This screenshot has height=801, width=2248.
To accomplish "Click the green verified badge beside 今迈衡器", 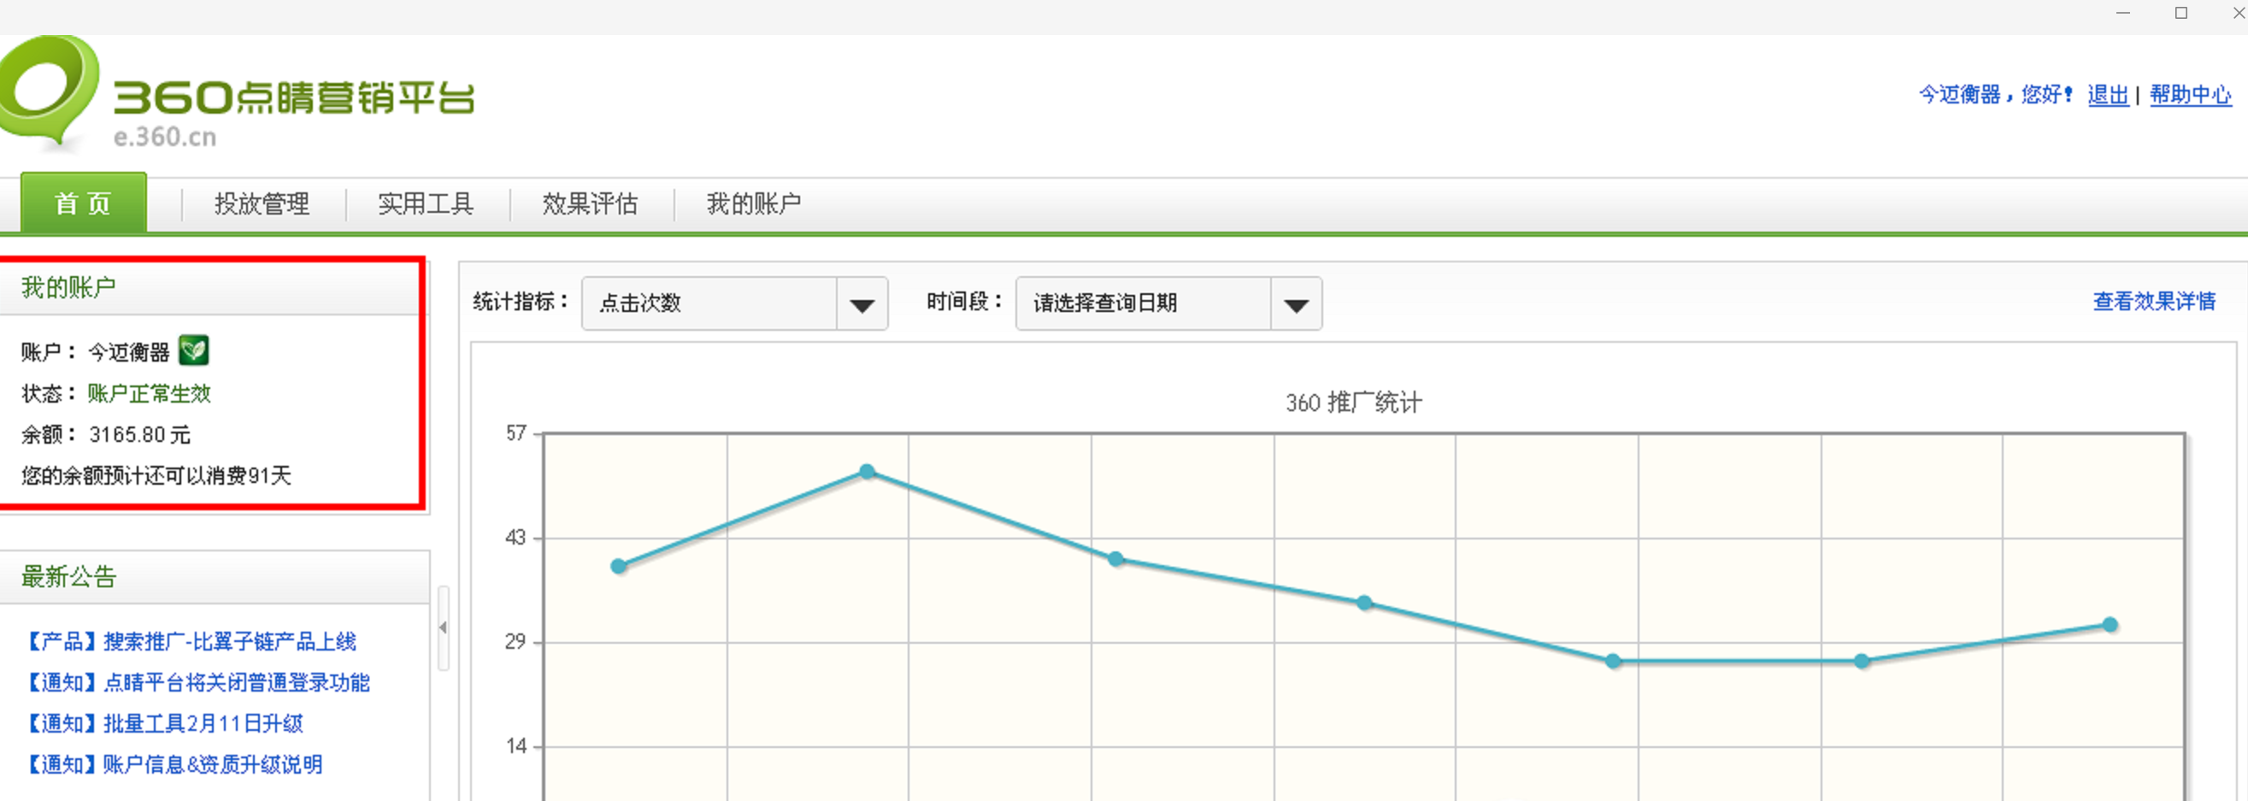I will pyautogui.click(x=193, y=350).
